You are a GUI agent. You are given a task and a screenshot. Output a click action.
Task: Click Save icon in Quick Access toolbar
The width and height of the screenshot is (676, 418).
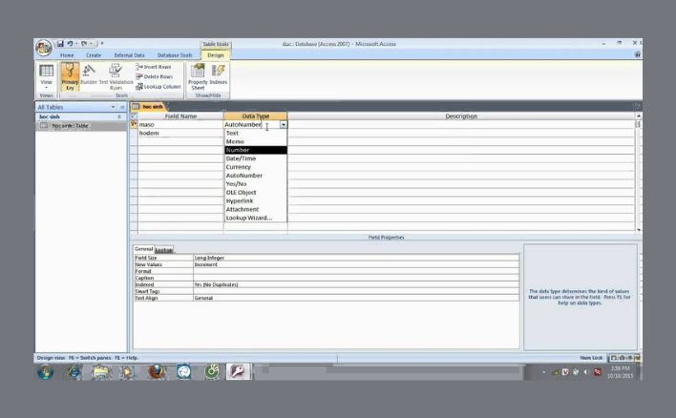tap(60, 44)
